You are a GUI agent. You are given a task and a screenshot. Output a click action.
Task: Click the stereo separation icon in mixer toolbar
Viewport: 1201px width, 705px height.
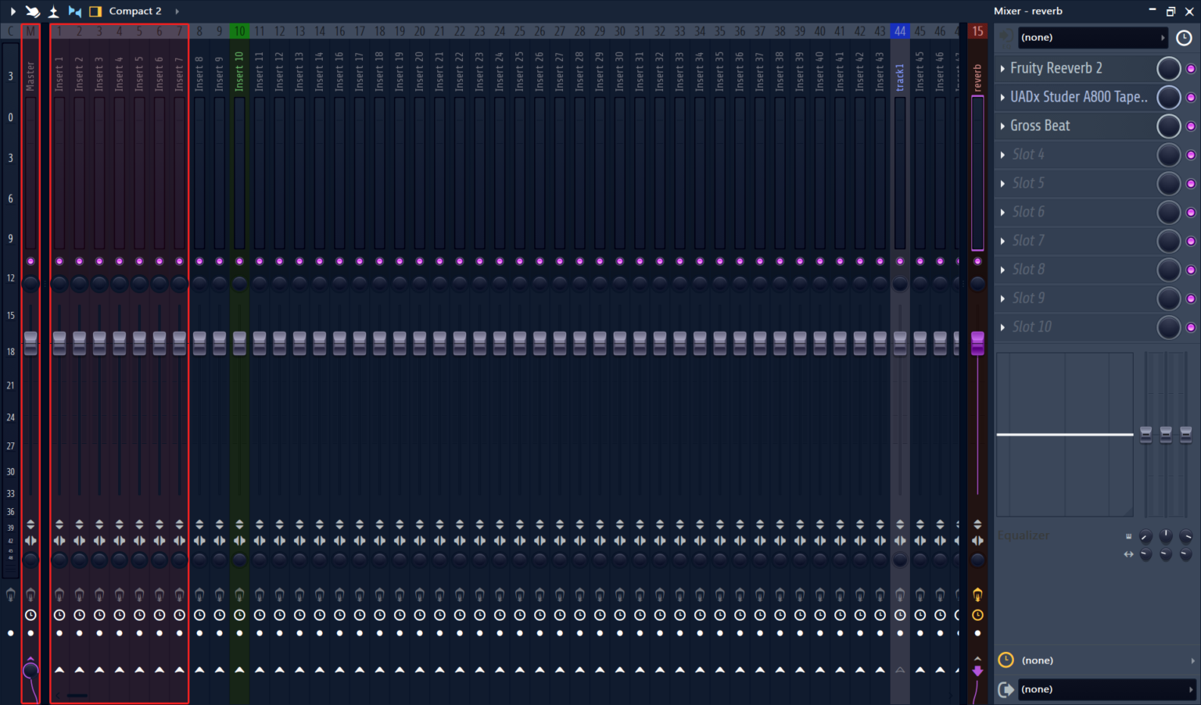pos(75,11)
